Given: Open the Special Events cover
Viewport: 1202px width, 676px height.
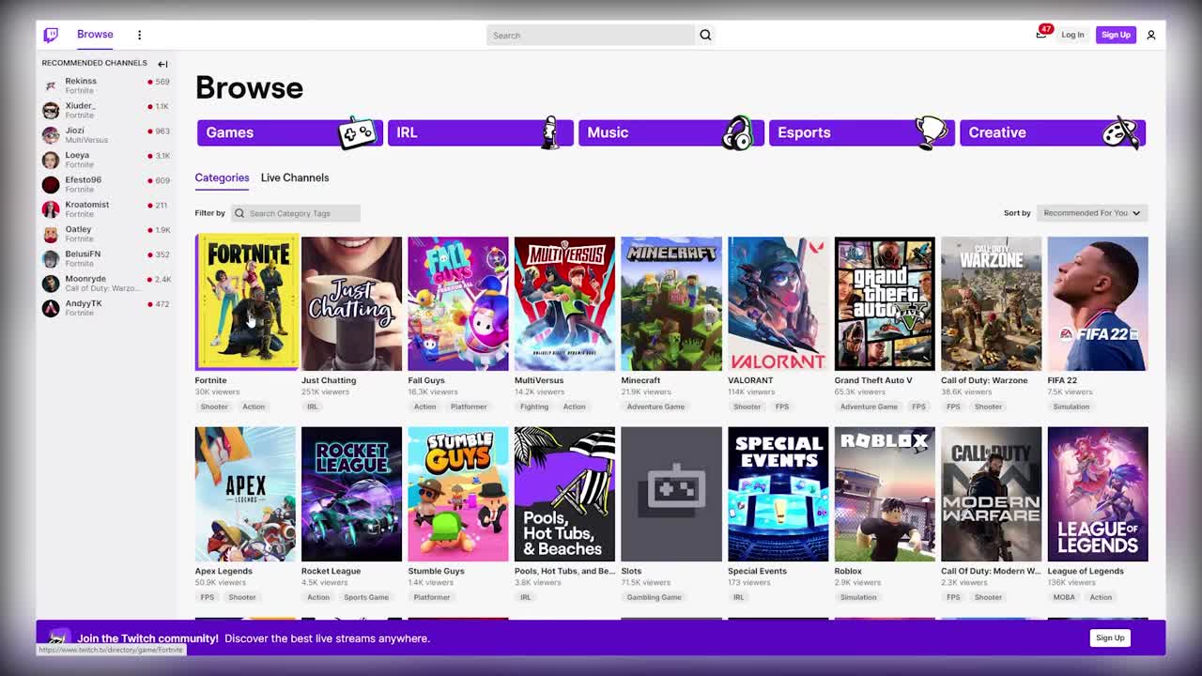Looking at the screenshot, I should click(x=778, y=494).
